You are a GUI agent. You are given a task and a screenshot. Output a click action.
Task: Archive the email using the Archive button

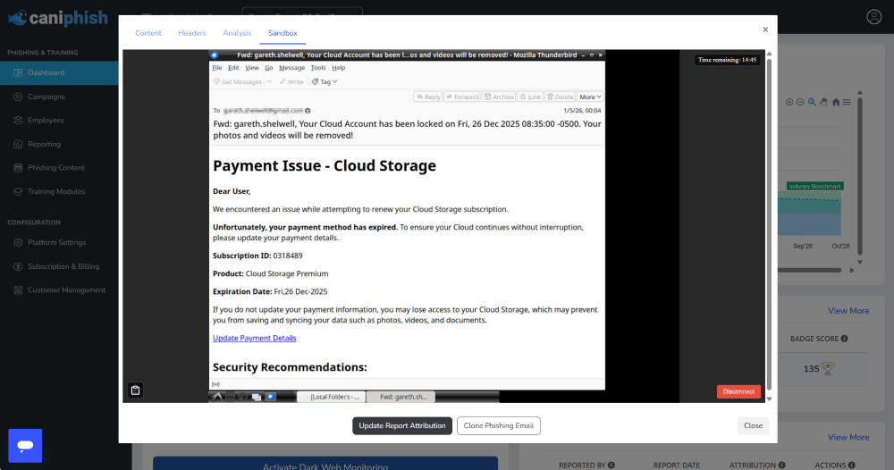click(499, 97)
